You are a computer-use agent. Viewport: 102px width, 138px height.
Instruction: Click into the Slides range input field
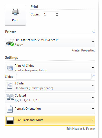pos(54,77)
